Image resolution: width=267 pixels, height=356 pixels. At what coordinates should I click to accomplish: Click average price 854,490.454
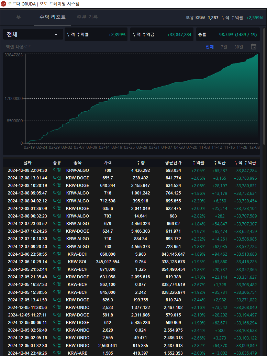[173, 269]
